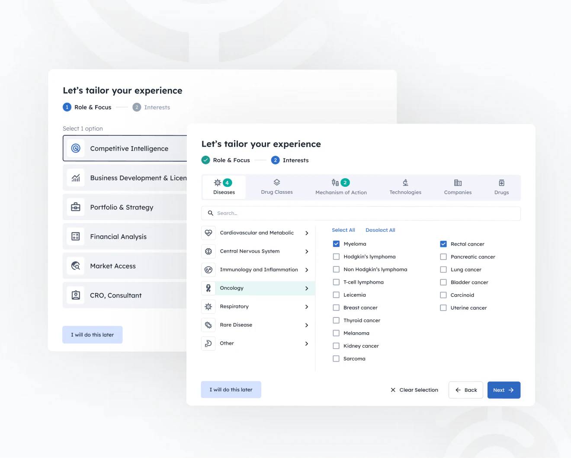Click Select All link
This screenshot has height=458, width=571.
click(343, 230)
